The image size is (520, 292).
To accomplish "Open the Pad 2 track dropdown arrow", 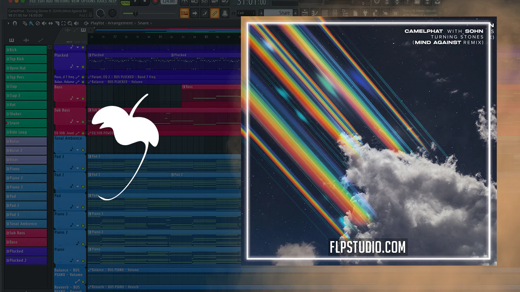I will click(78, 187).
